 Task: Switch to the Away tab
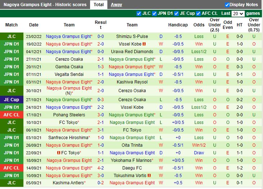[x=116, y=5]
